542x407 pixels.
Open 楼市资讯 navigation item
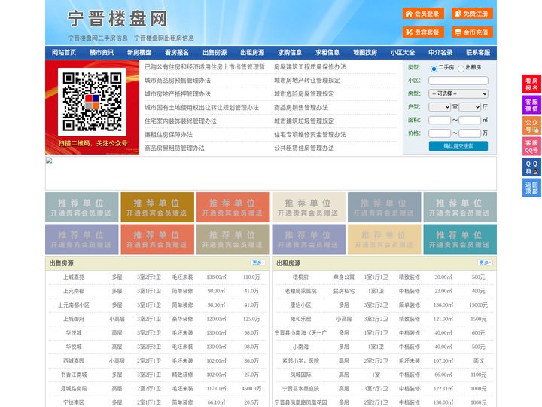[102, 52]
